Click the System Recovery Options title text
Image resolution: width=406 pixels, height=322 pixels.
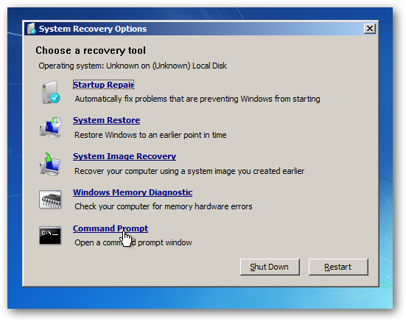[93, 29]
